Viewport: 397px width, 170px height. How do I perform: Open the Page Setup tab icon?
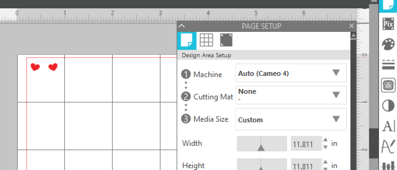tap(187, 41)
